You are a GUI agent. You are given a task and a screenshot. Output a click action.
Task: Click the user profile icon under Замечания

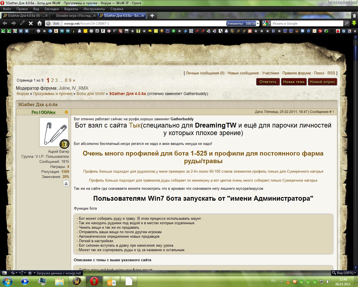pyautogui.click(x=66, y=184)
